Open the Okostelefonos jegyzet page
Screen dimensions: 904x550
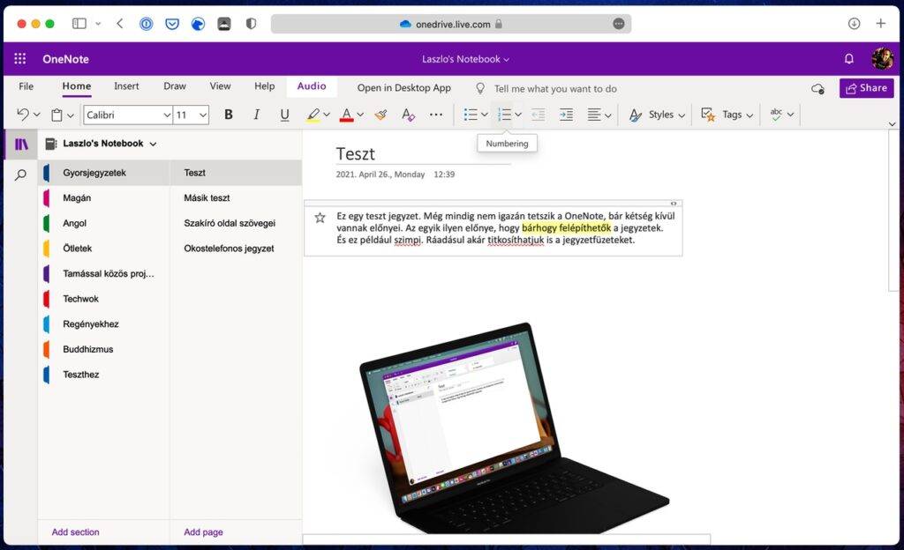236,249
